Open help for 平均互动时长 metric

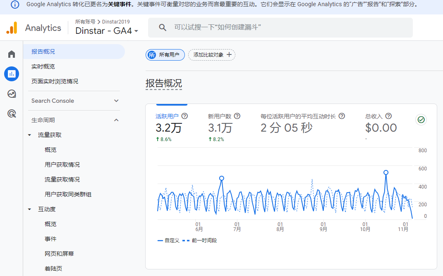point(342,116)
